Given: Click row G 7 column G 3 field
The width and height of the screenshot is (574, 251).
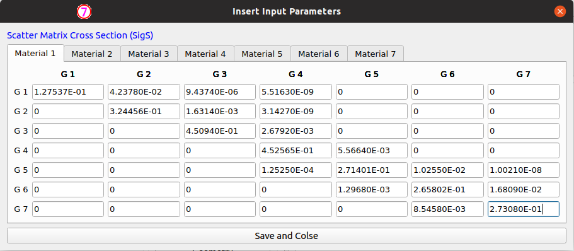Looking at the screenshot, I should (220, 209).
